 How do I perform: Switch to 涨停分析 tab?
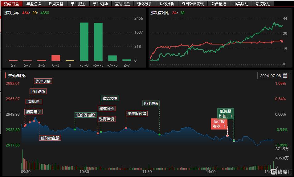[145, 4]
